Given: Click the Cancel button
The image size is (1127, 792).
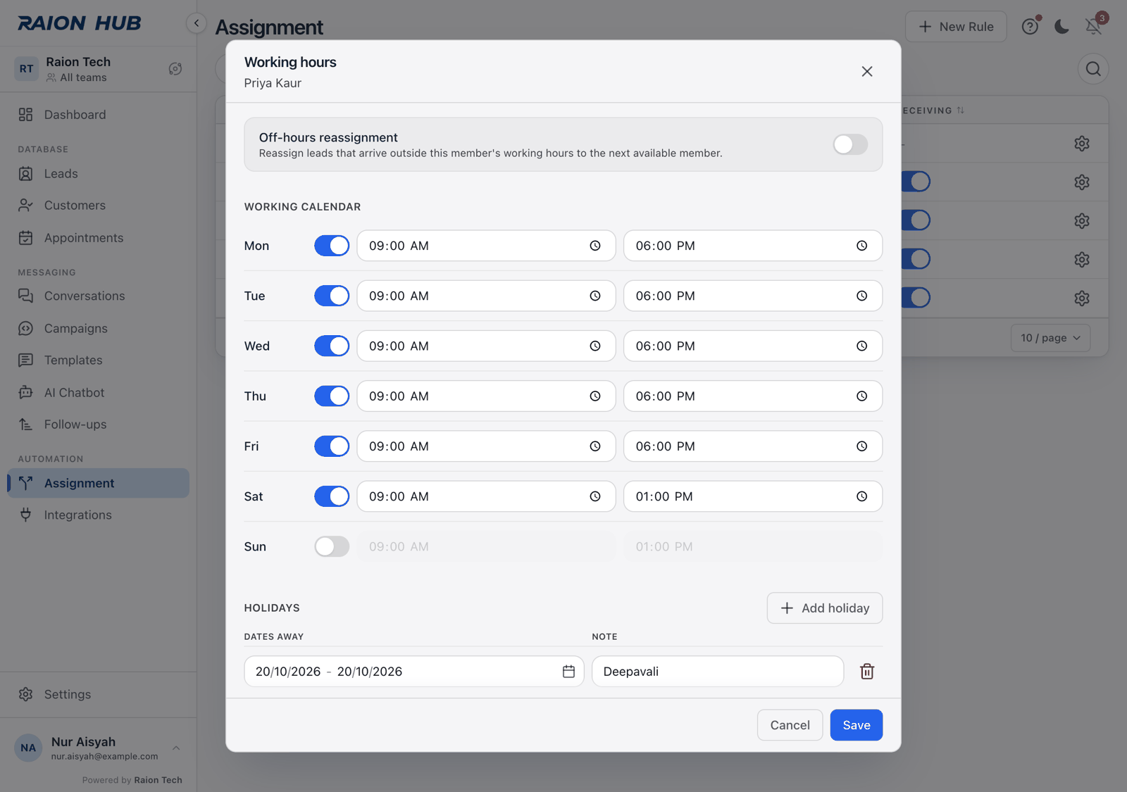Looking at the screenshot, I should 790,725.
